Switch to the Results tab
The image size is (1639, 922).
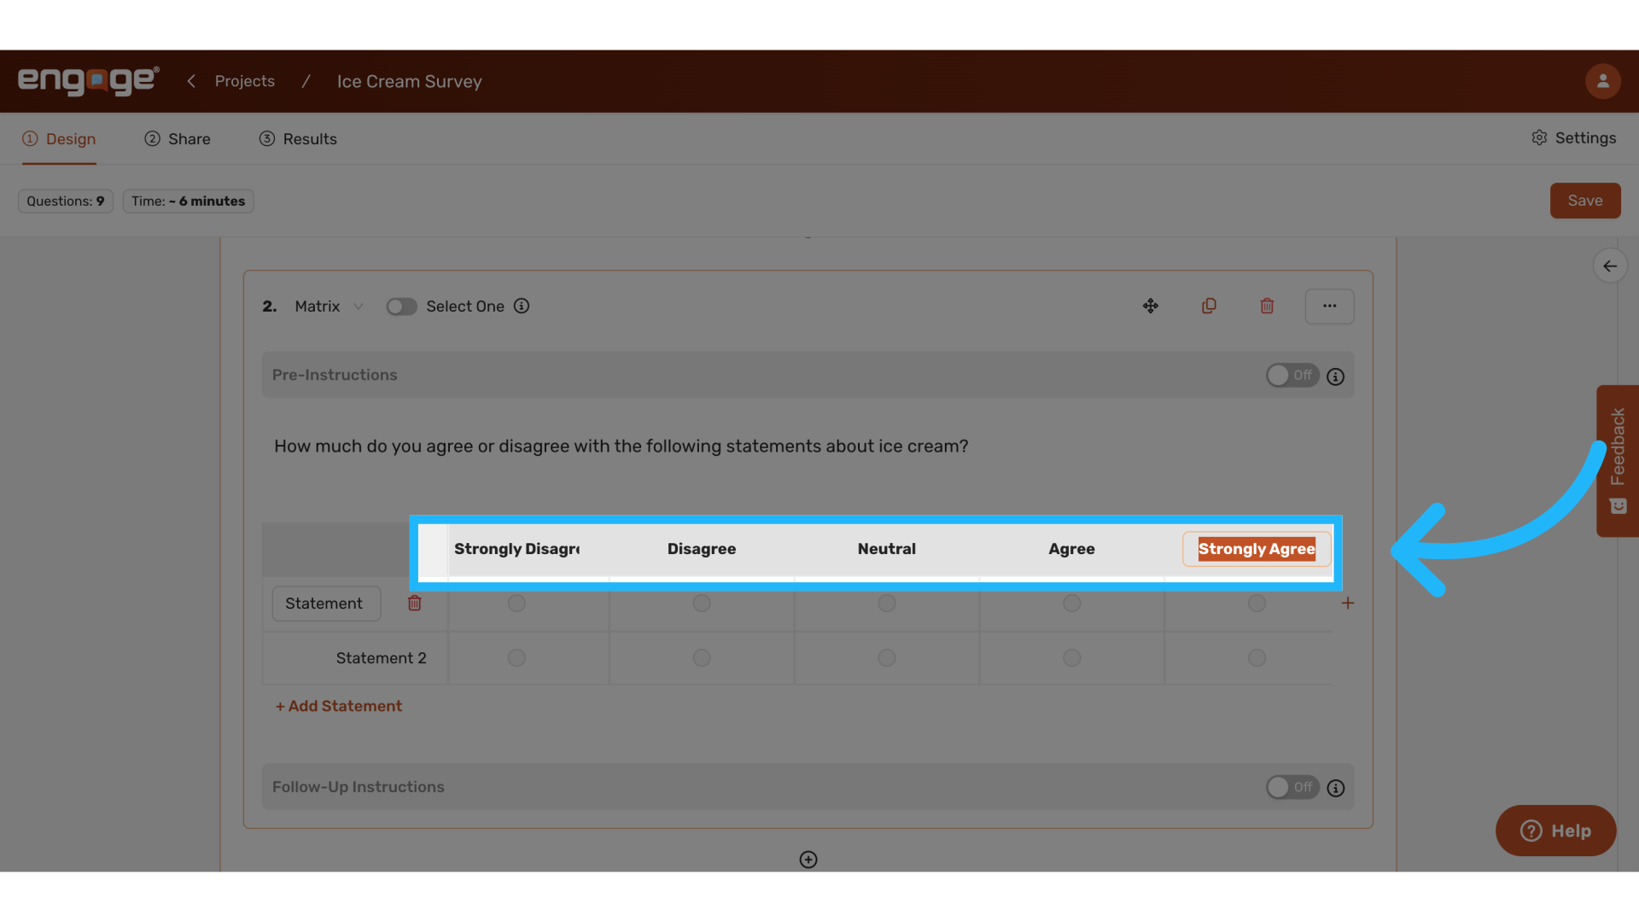coord(298,139)
